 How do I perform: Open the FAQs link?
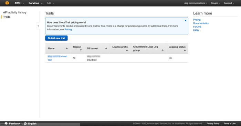click(x=196, y=30)
